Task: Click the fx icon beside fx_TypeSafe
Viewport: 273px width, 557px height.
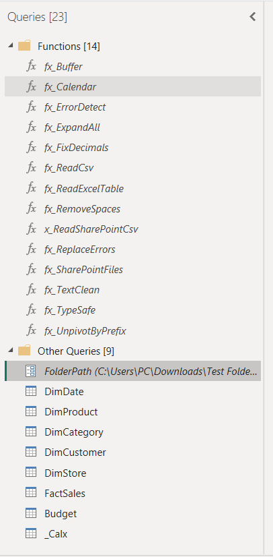Action: point(31,310)
